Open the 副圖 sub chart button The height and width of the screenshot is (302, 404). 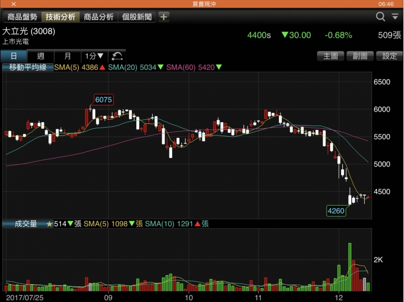click(360, 56)
